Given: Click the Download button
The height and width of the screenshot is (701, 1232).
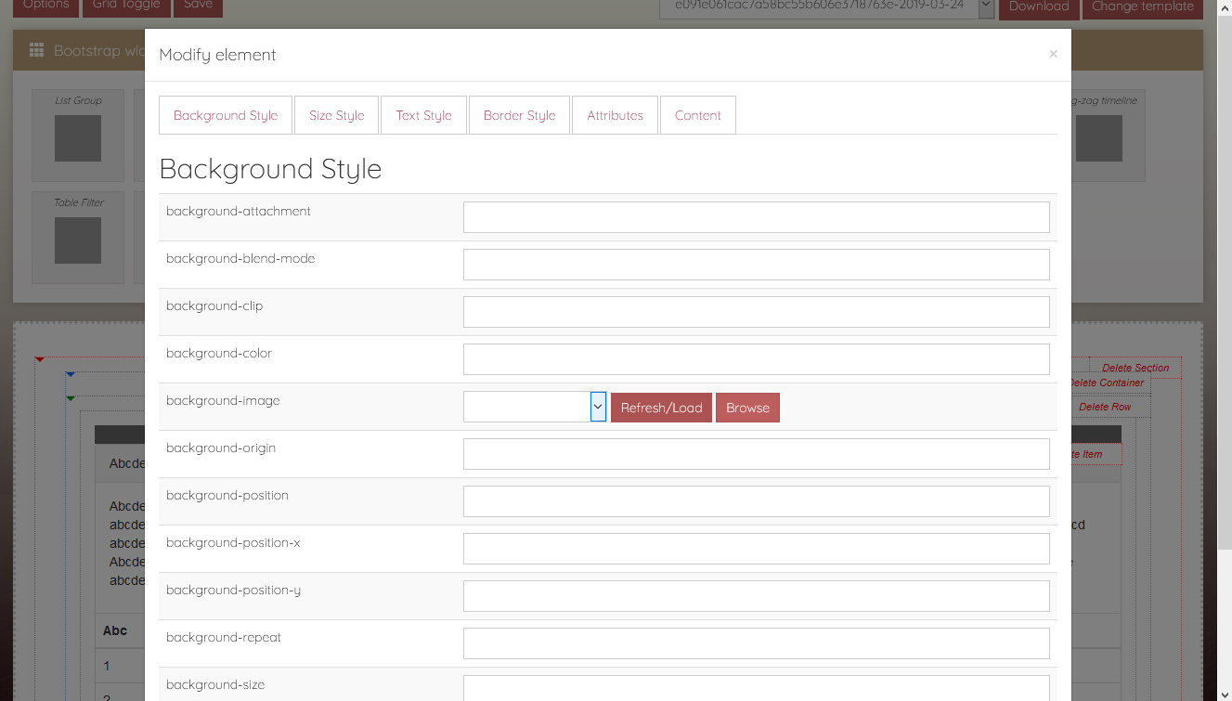Looking at the screenshot, I should coord(1038,6).
